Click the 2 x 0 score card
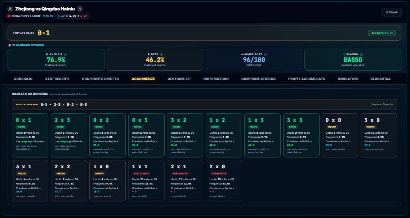The image size is (410, 218). pyautogui.click(x=224, y=181)
